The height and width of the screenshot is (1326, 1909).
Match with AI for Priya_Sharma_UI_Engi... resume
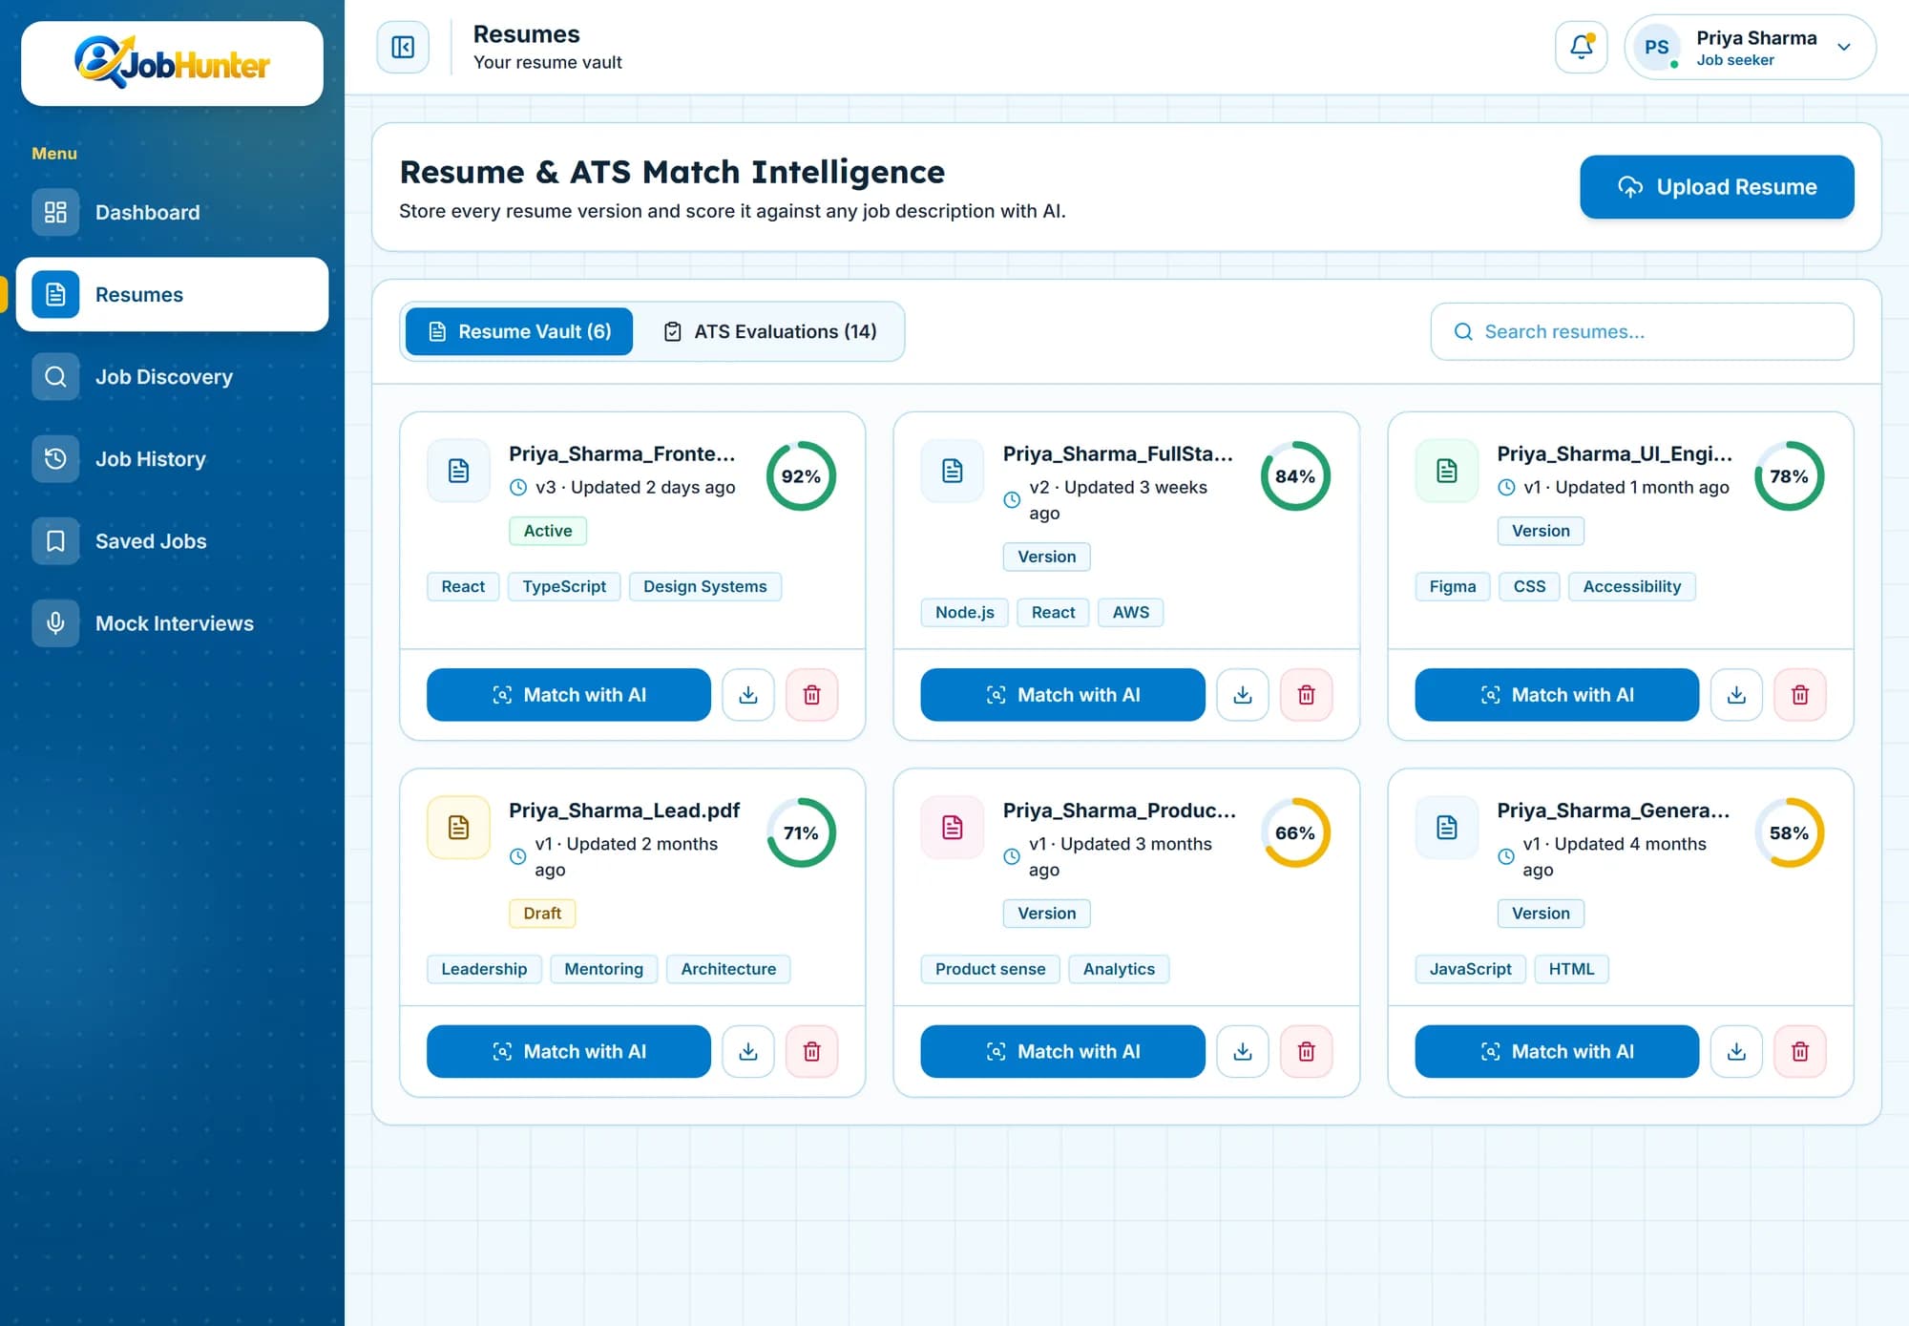1557,695
